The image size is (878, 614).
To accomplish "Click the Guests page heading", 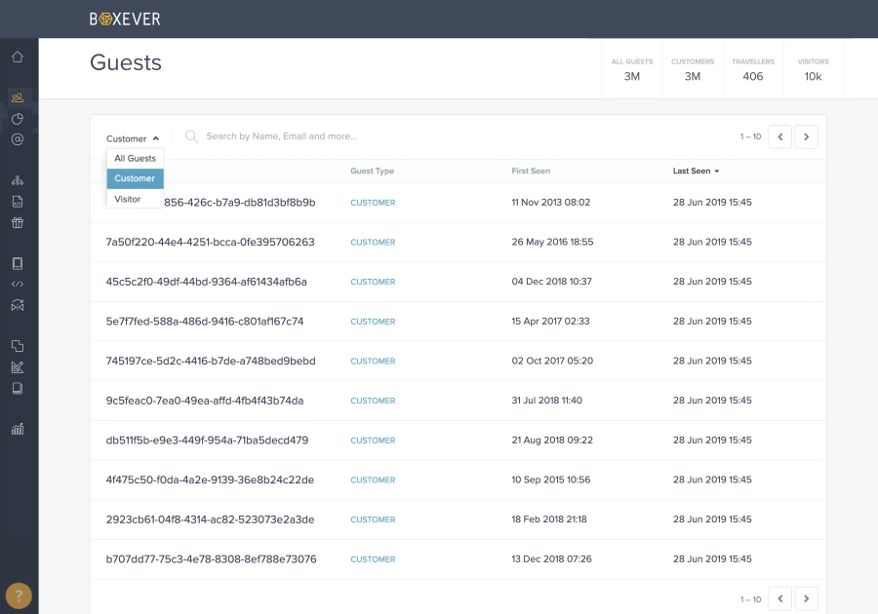I will 126,62.
